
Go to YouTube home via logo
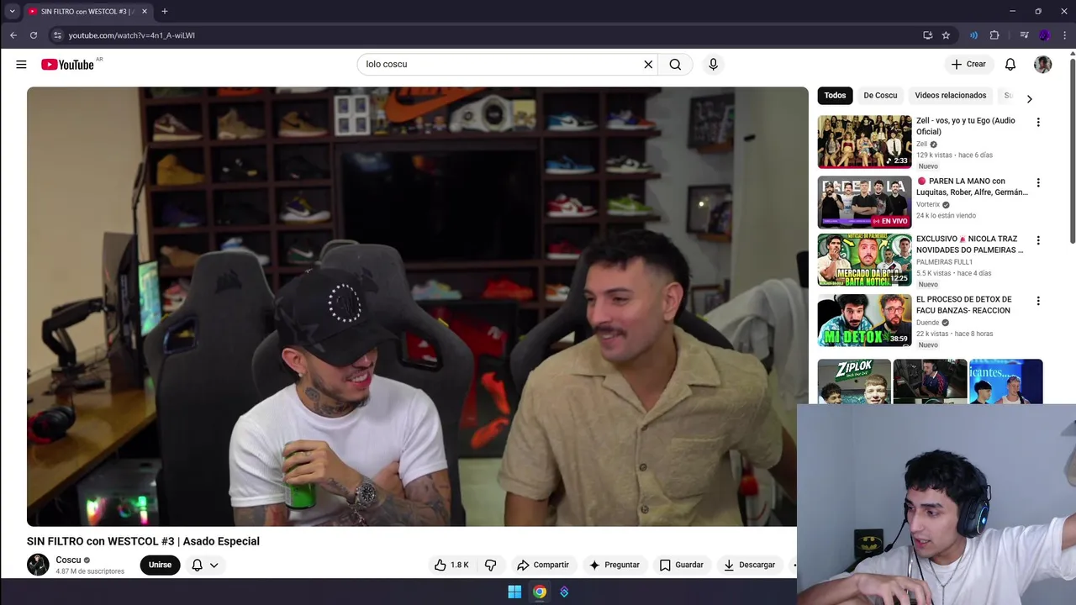point(67,65)
